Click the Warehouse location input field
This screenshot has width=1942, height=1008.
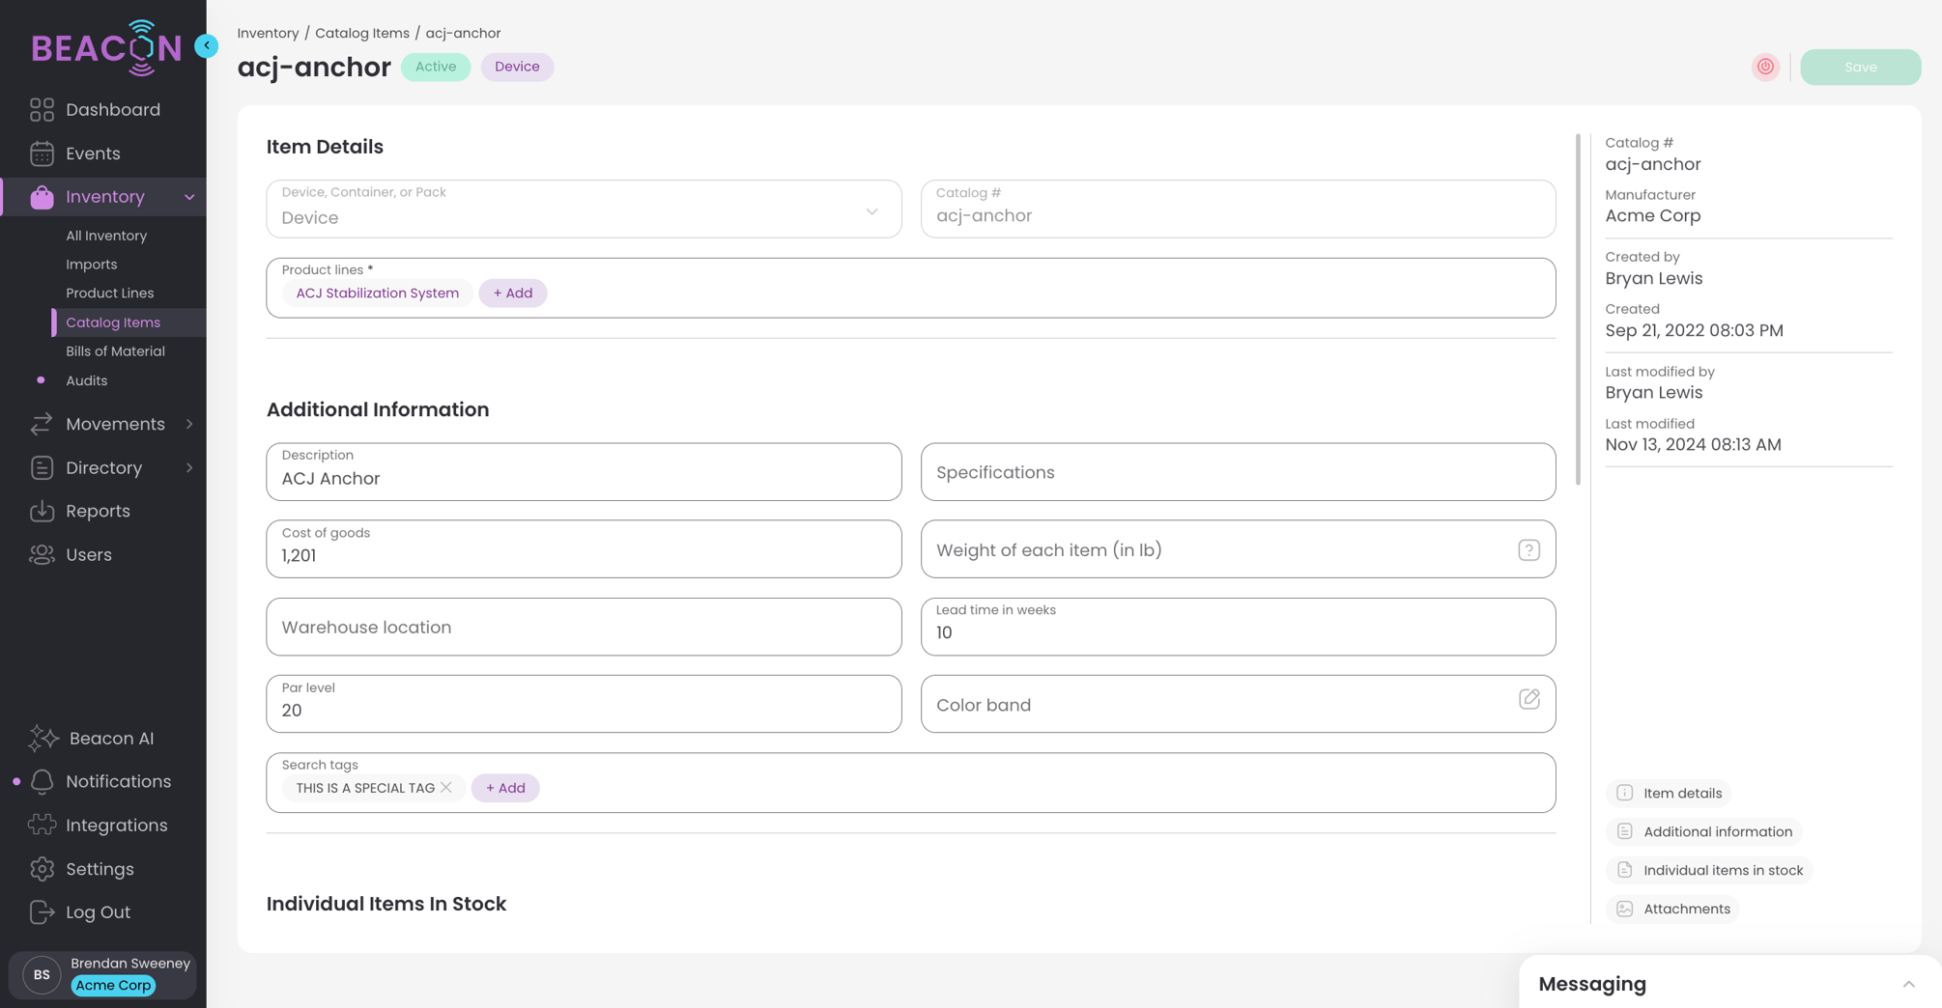[x=584, y=628]
